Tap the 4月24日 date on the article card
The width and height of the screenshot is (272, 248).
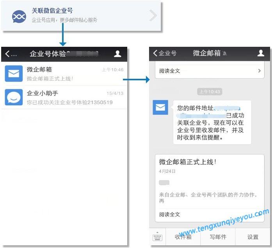pyautogui.click(x=167, y=171)
